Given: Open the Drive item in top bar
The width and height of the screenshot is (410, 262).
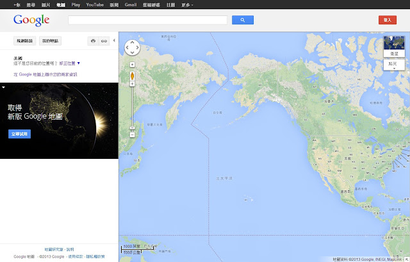Looking at the screenshot, I should tap(151, 4).
